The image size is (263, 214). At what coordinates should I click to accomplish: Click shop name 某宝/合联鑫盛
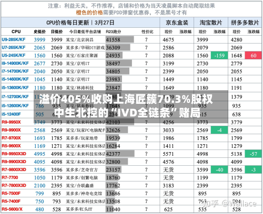(x=79, y=186)
